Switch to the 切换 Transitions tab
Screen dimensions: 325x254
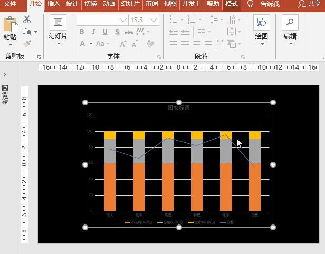91,4
